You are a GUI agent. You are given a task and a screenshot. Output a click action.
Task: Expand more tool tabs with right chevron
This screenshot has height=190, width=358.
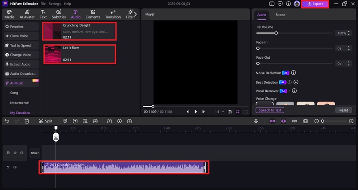pos(136,14)
